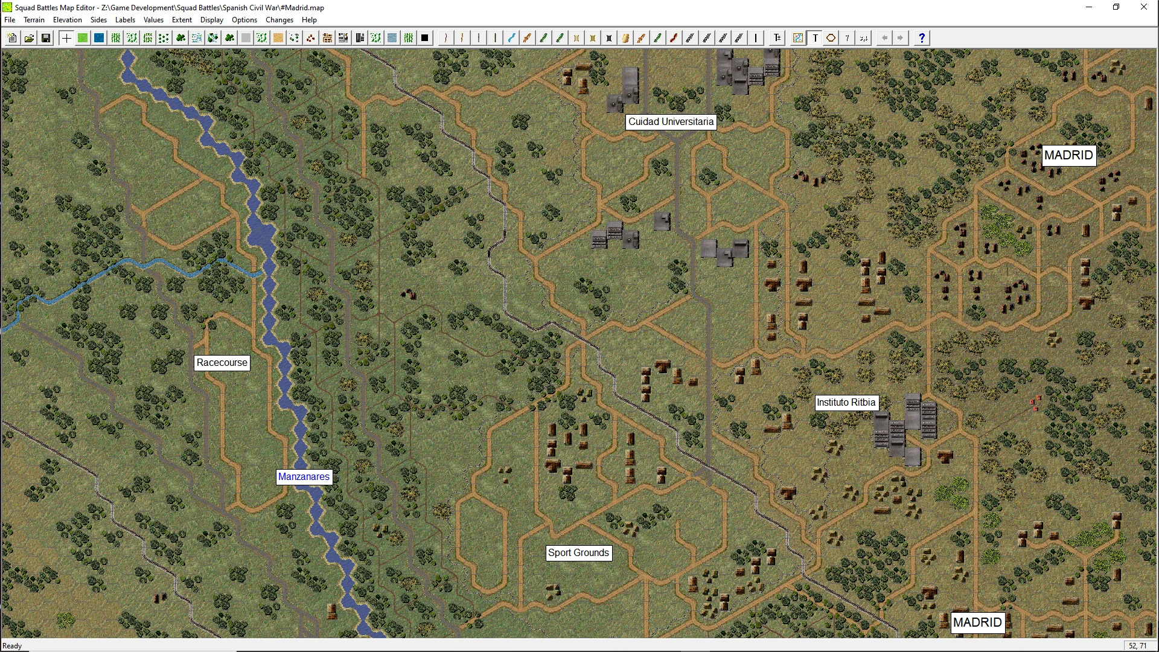Toggle the map overview button

click(798, 38)
